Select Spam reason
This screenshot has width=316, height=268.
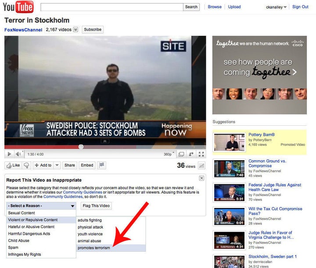pyautogui.click(x=41, y=247)
